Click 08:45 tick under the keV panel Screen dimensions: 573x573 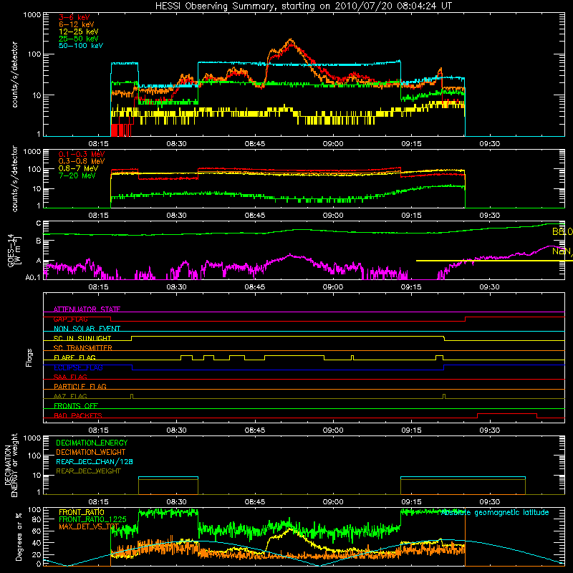255,144
